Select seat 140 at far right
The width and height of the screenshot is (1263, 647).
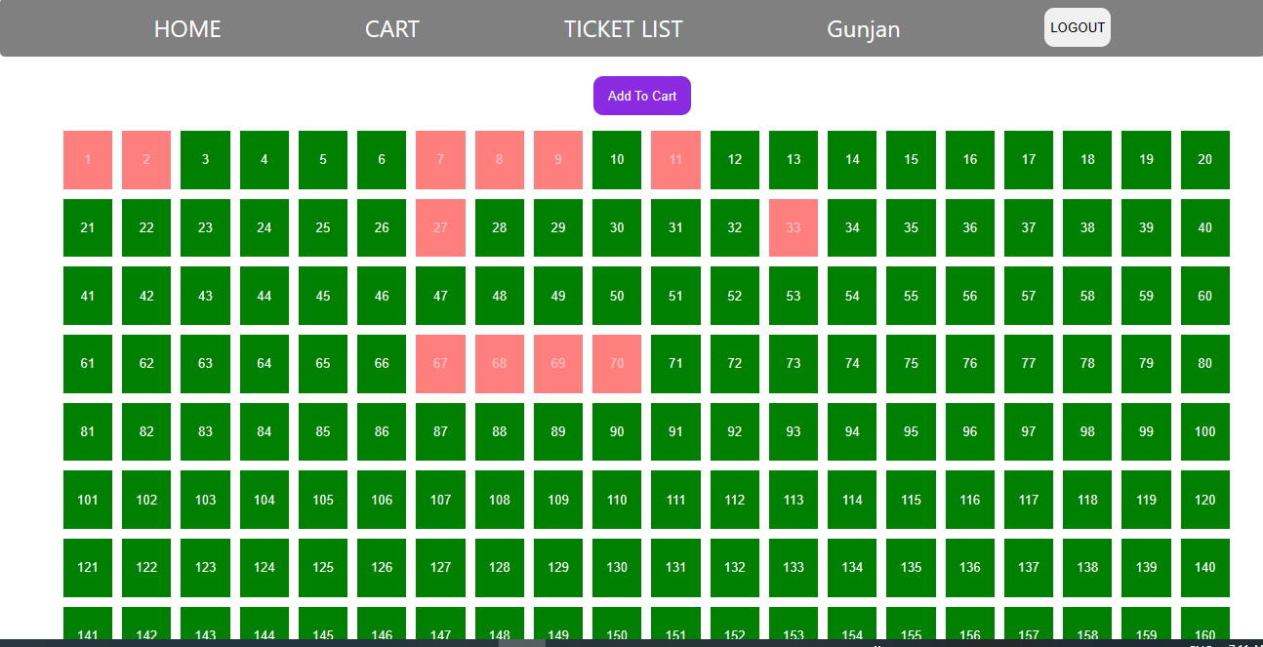(1204, 568)
